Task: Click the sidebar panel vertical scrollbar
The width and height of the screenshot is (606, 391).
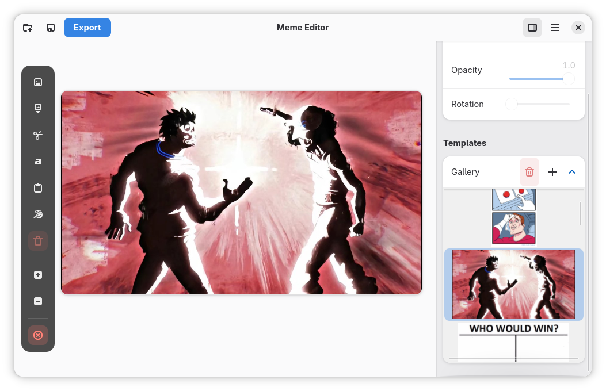Action: pyautogui.click(x=588, y=232)
